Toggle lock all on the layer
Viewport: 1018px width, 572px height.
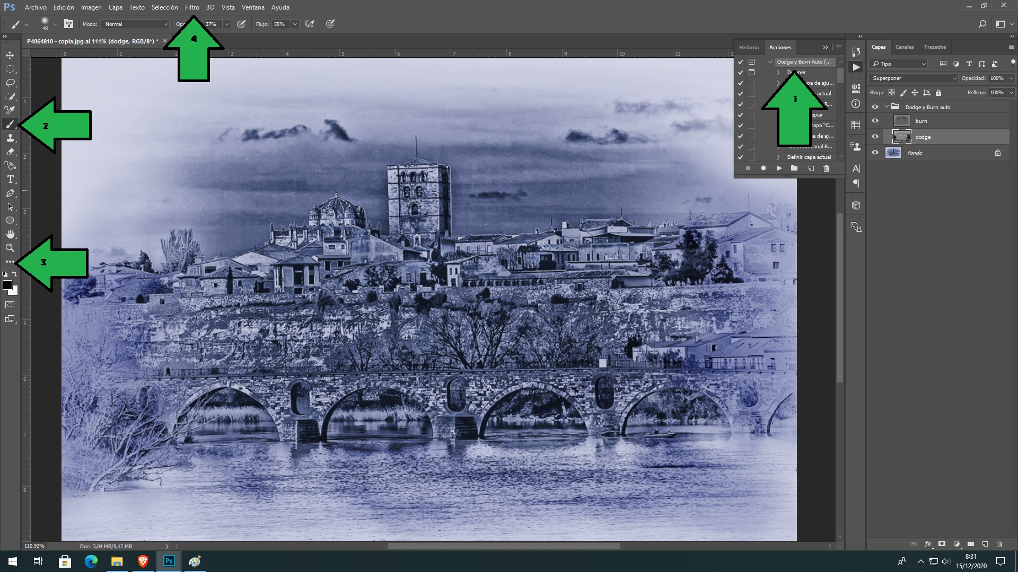click(x=938, y=93)
